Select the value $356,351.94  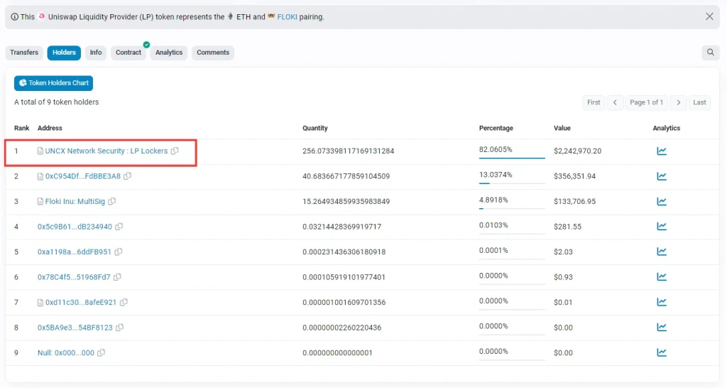point(574,176)
